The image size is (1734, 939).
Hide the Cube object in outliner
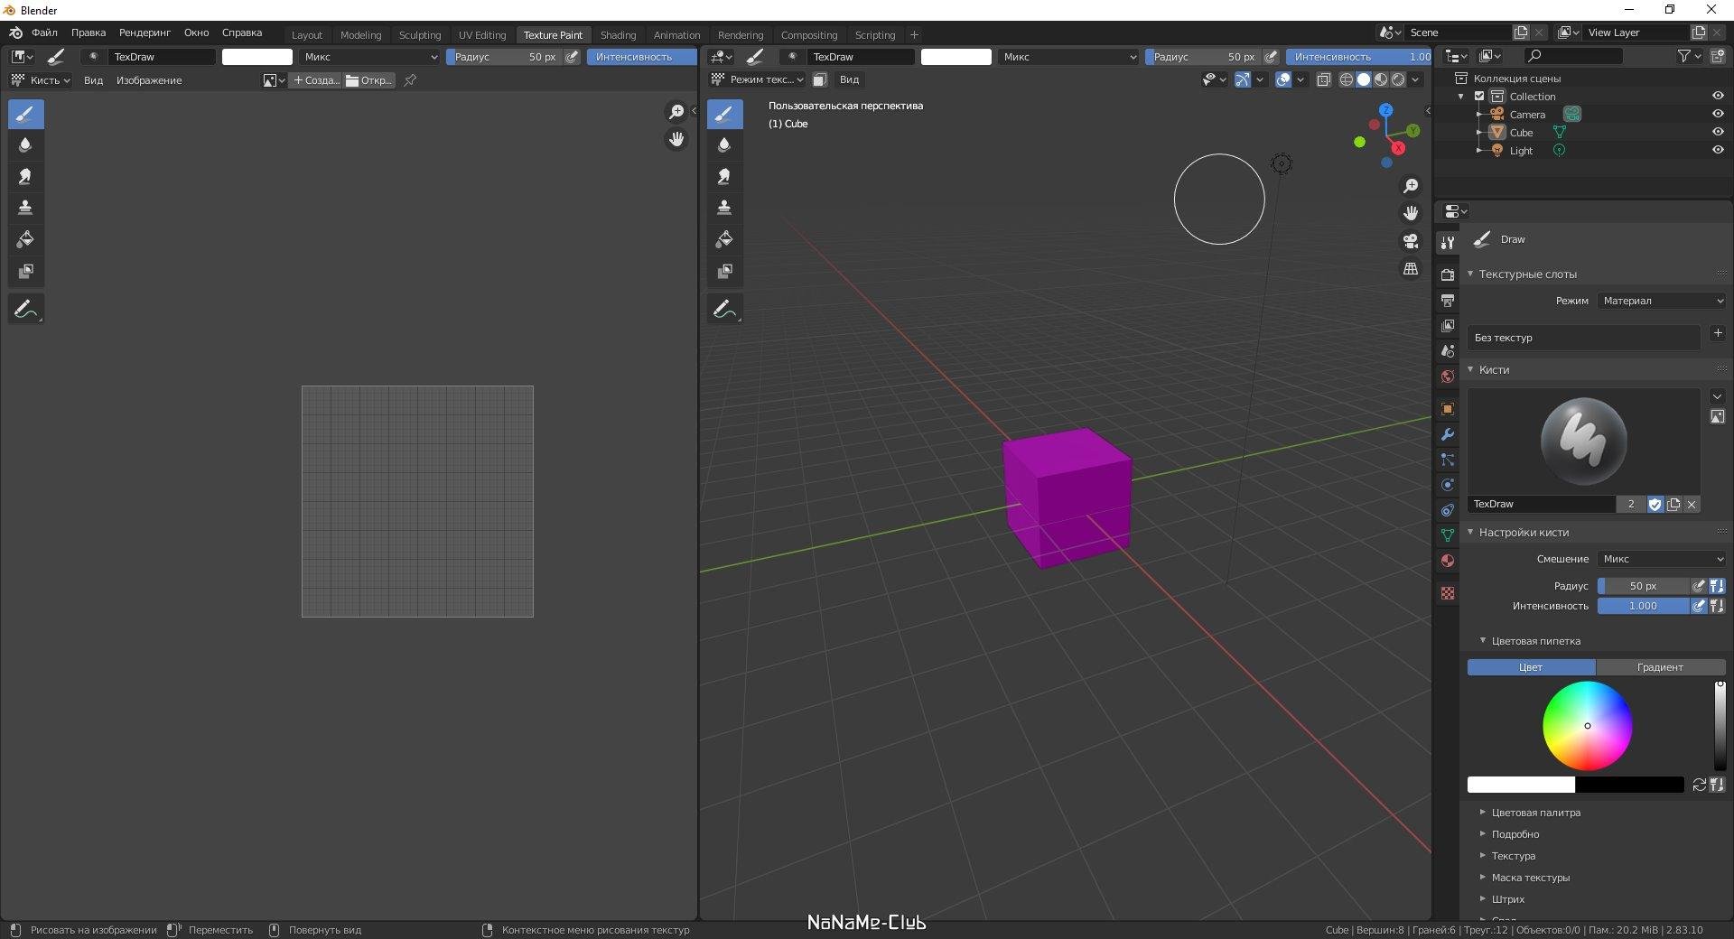click(x=1718, y=132)
